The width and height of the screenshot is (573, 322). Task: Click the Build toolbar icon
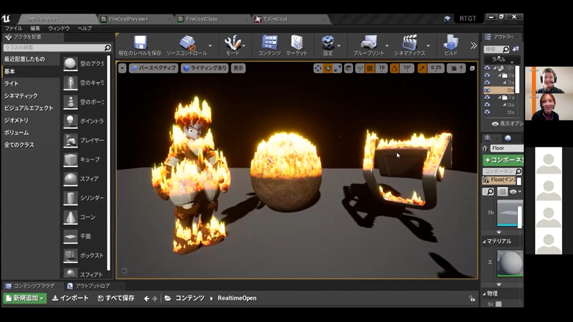[451, 43]
